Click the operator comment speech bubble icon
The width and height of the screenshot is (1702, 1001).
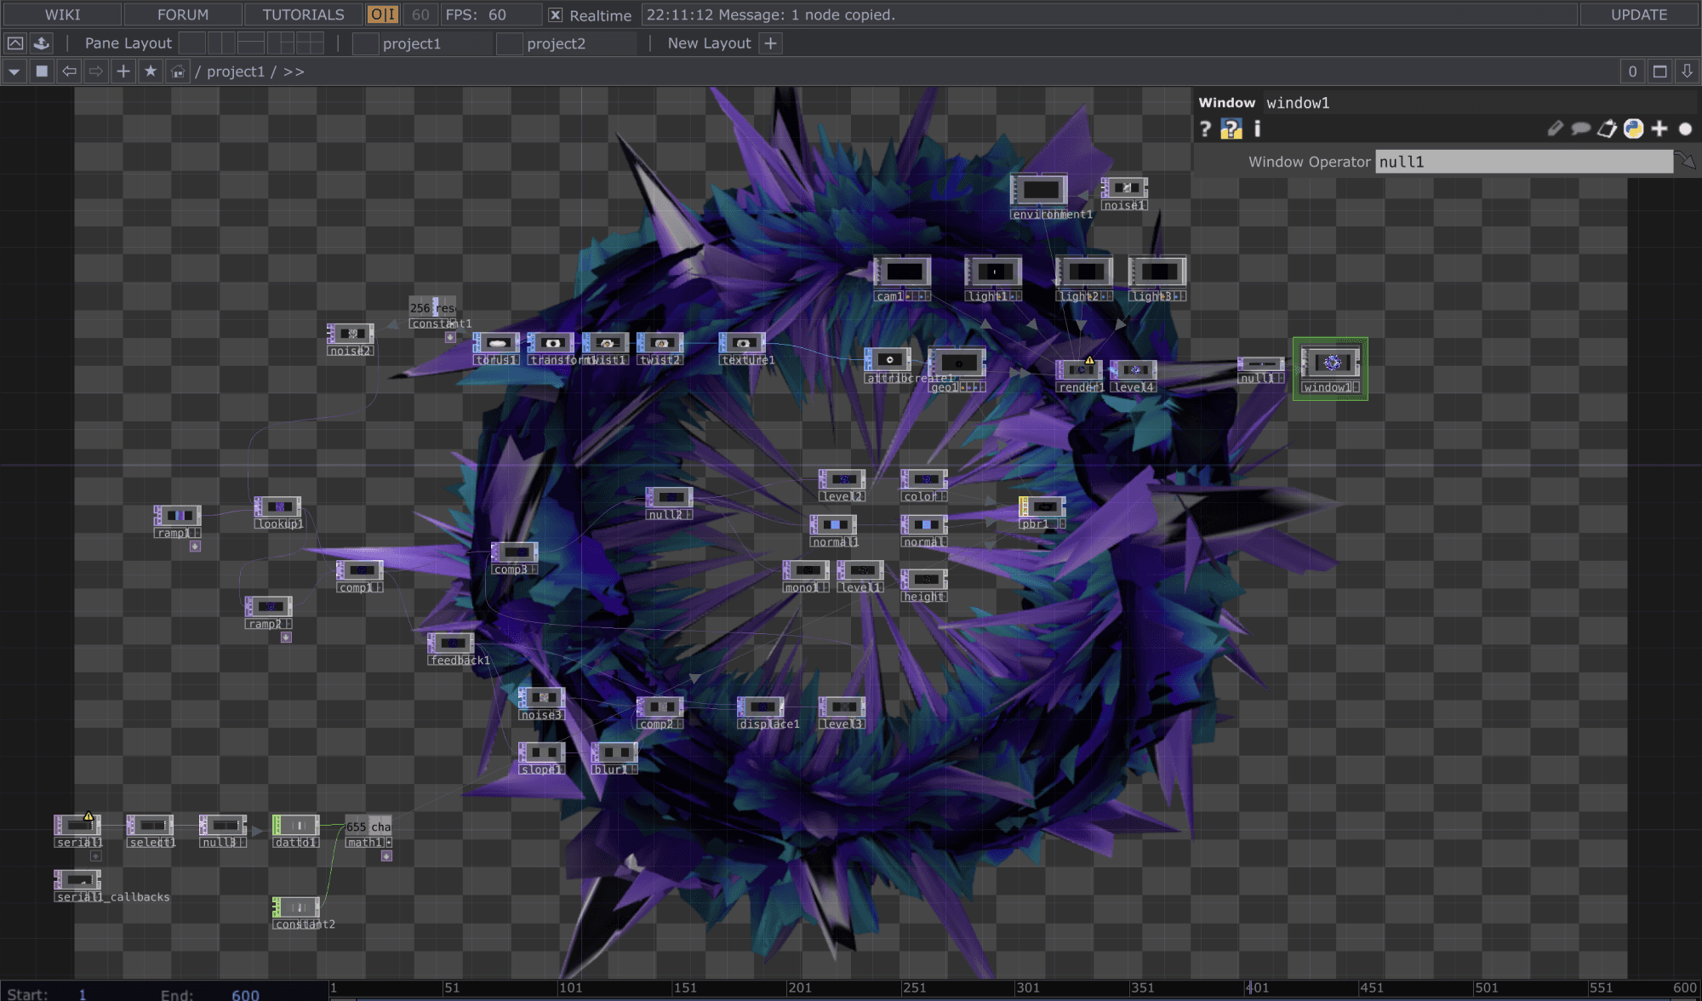(1580, 129)
